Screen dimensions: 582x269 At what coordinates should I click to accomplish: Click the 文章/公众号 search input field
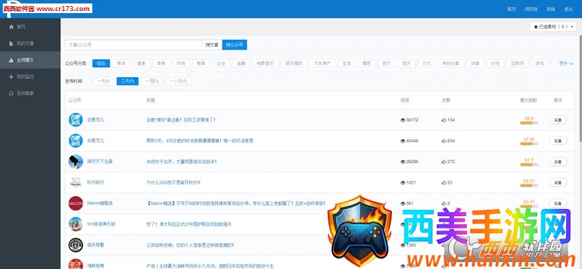point(134,45)
